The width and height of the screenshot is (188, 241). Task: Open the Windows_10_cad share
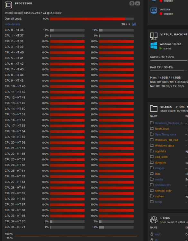tap(166, 140)
